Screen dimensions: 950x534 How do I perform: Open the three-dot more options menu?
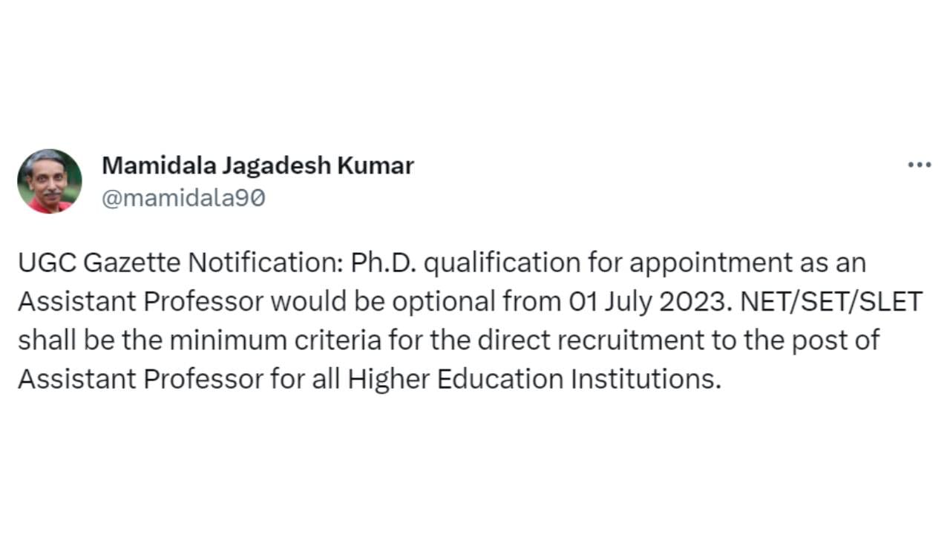tap(919, 165)
